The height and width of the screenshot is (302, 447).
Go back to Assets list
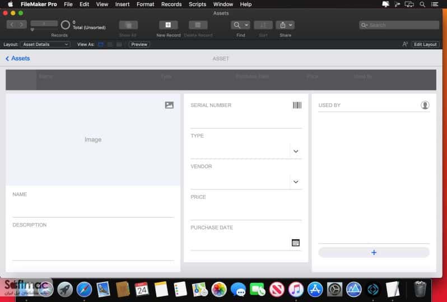18,58
